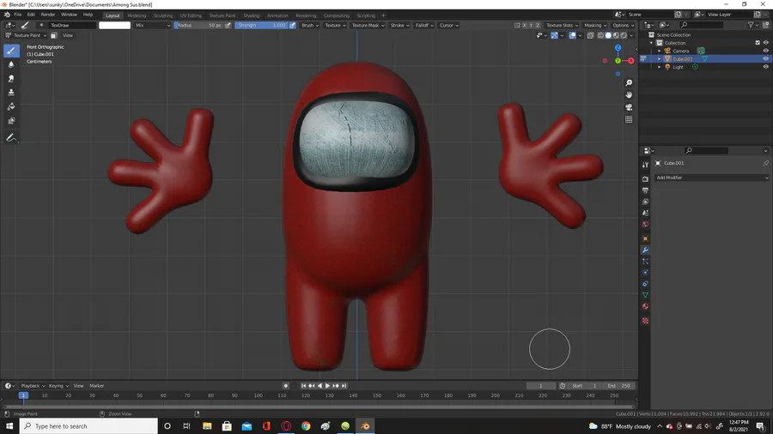The height and width of the screenshot is (434, 773).
Task: Hide Light using its eye icon
Action: pos(765,67)
